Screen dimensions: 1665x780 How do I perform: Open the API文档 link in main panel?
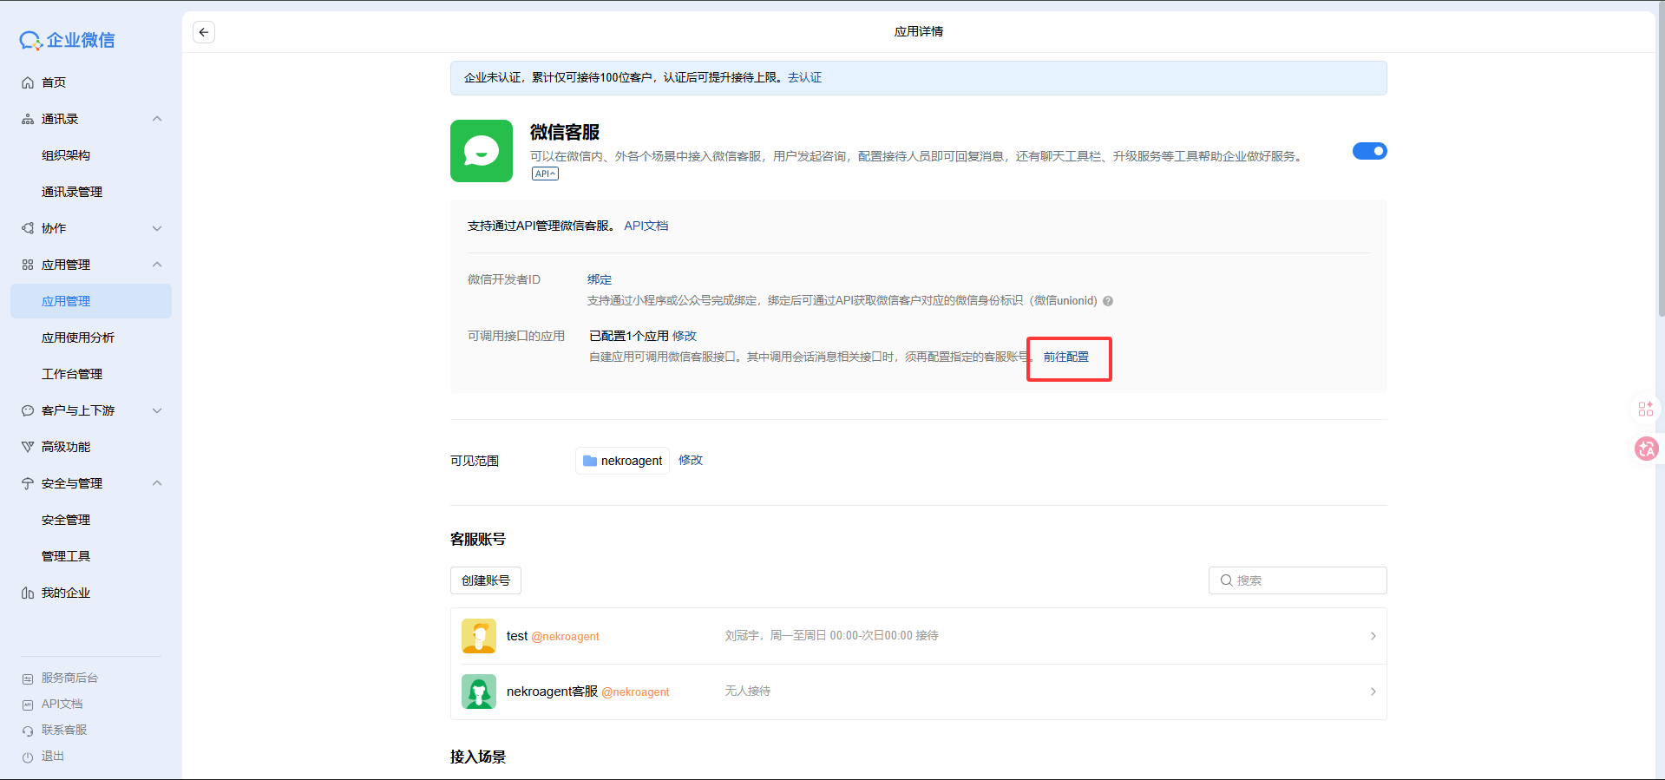[646, 226]
